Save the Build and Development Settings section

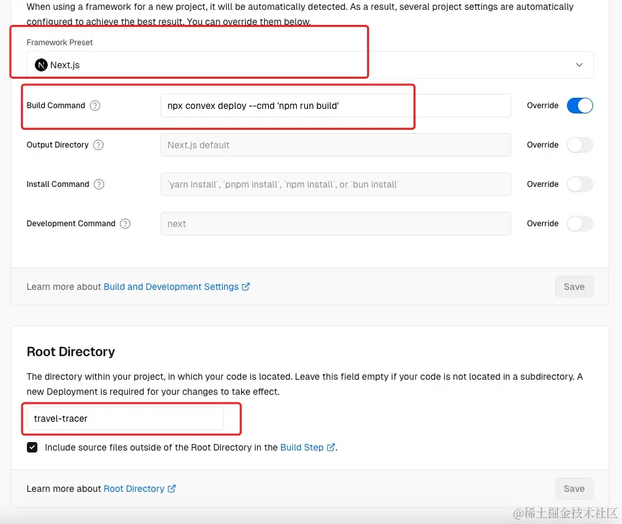click(574, 287)
